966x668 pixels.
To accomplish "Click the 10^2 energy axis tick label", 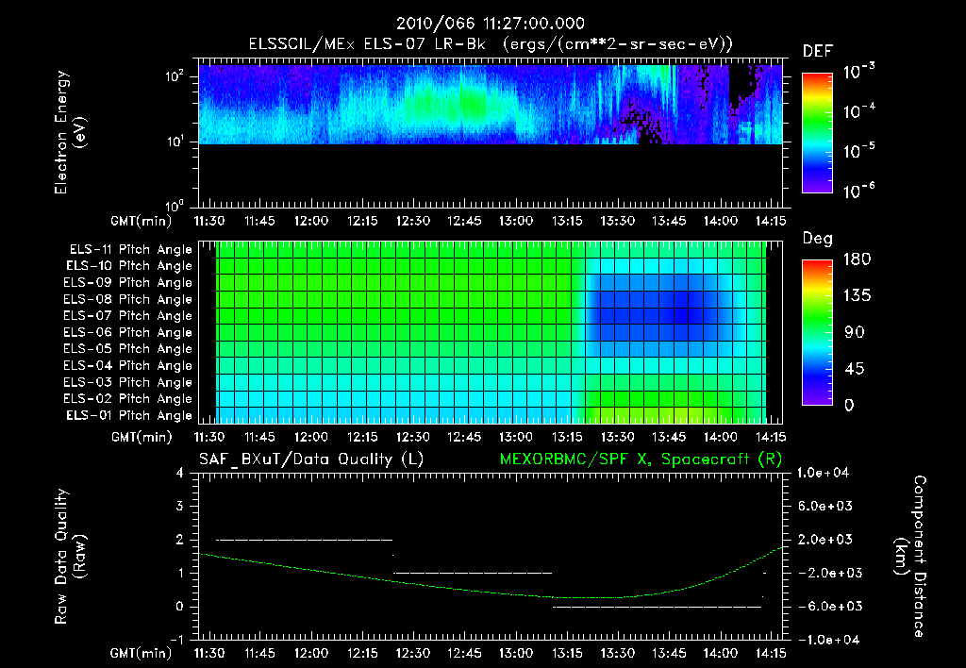I will 175,77.
